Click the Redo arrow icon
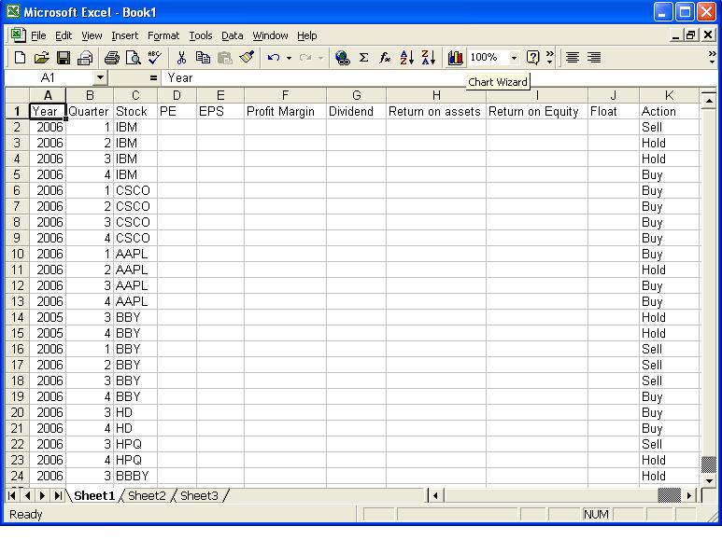Image resolution: width=722 pixels, height=540 pixels. [x=304, y=58]
